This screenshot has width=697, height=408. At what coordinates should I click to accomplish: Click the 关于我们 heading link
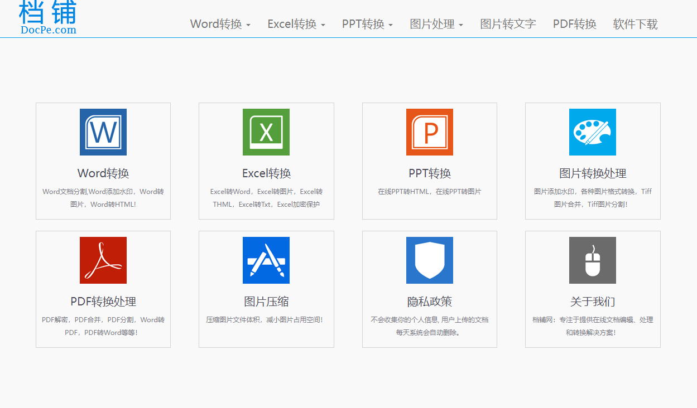click(593, 302)
